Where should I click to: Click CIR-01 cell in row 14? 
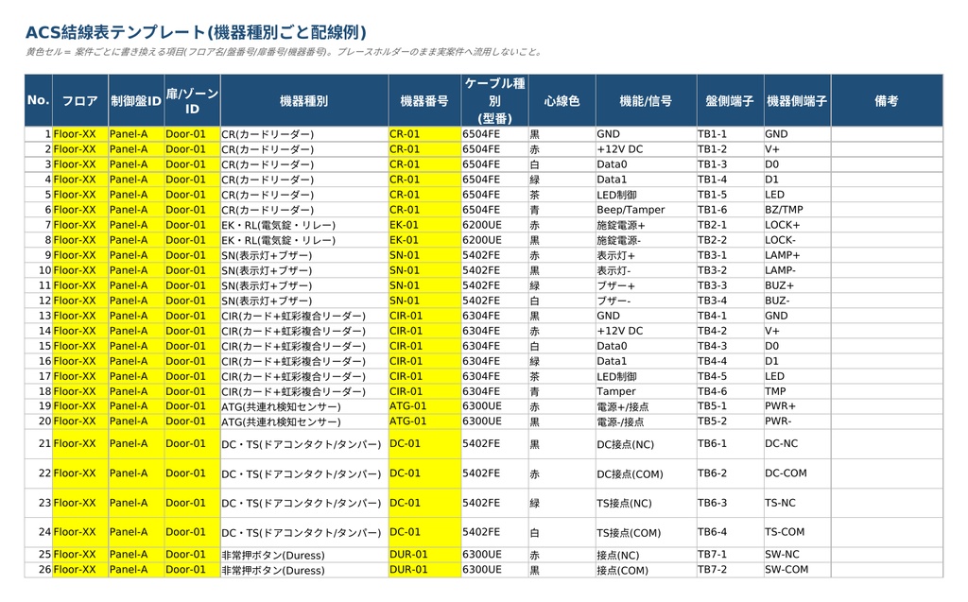click(424, 331)
